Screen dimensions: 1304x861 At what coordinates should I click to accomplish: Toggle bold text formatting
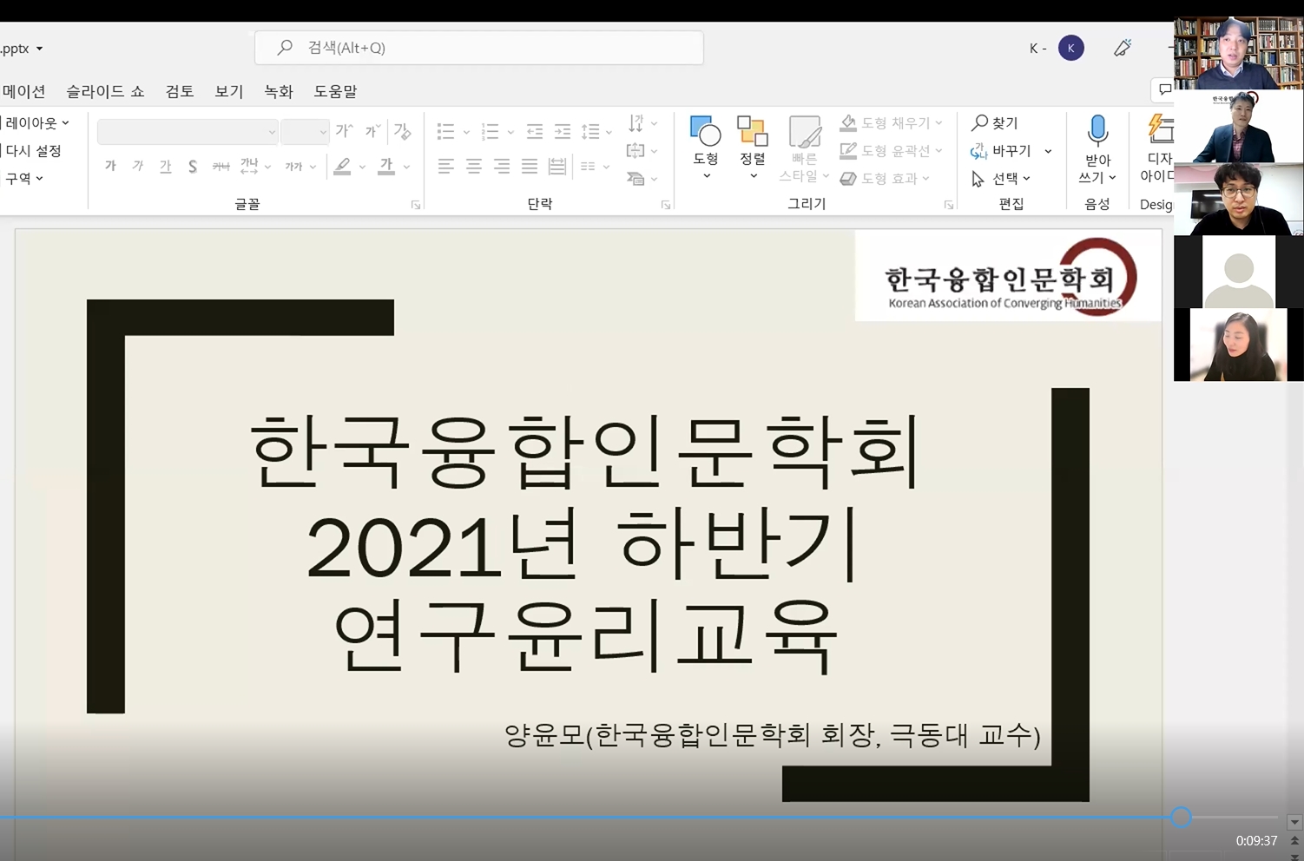point(110,166)
